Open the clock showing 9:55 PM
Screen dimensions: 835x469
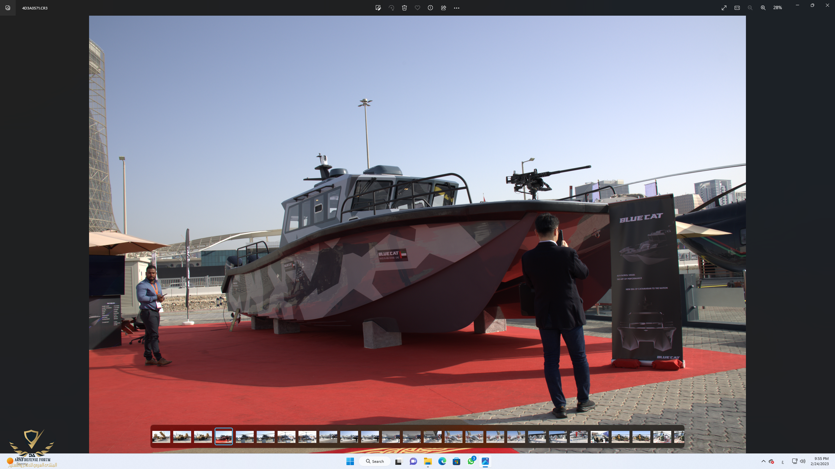pos(819,461)
